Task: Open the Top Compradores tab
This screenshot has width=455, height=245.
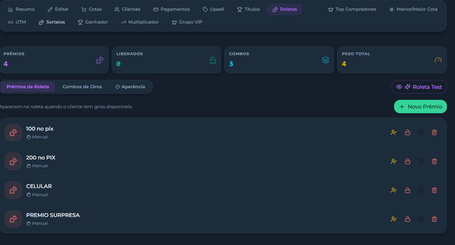Action: [352, 9]
